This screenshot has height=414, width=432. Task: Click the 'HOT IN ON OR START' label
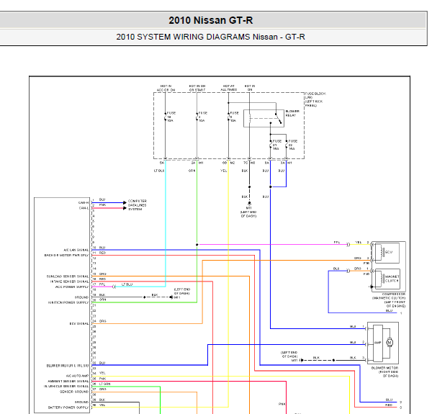click(197, 88)
